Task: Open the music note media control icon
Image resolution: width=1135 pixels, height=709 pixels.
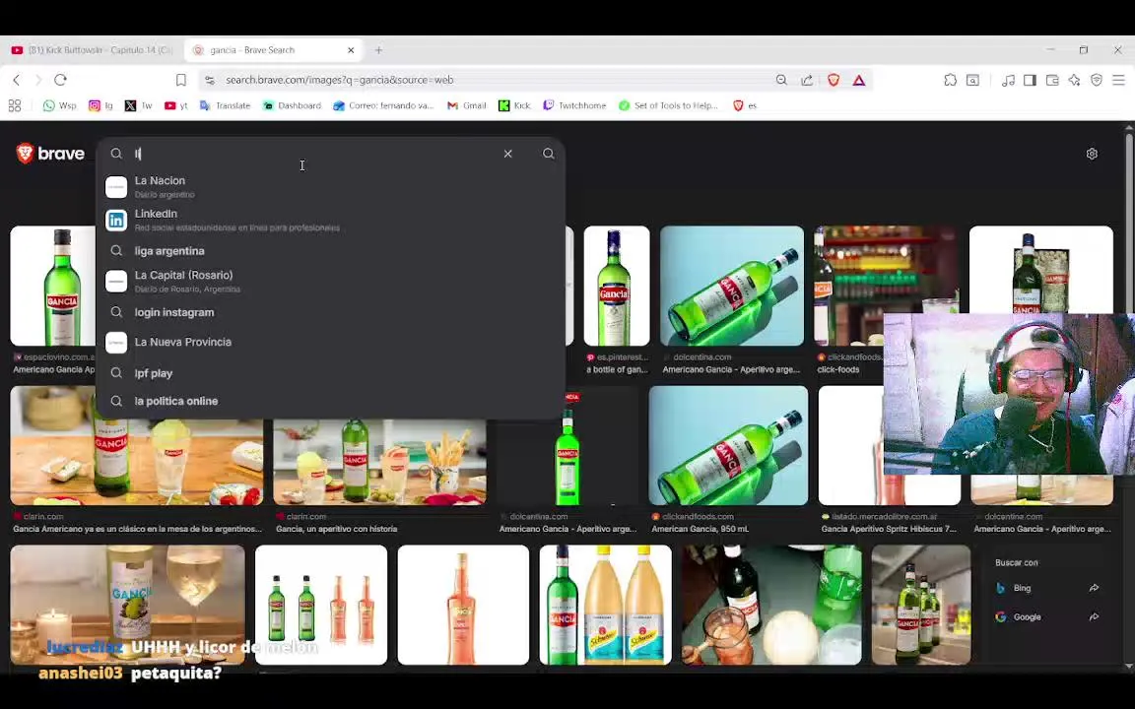Action: tap(1008, 80)
